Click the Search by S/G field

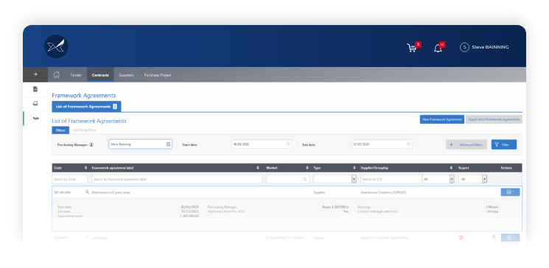pos(391,179)
